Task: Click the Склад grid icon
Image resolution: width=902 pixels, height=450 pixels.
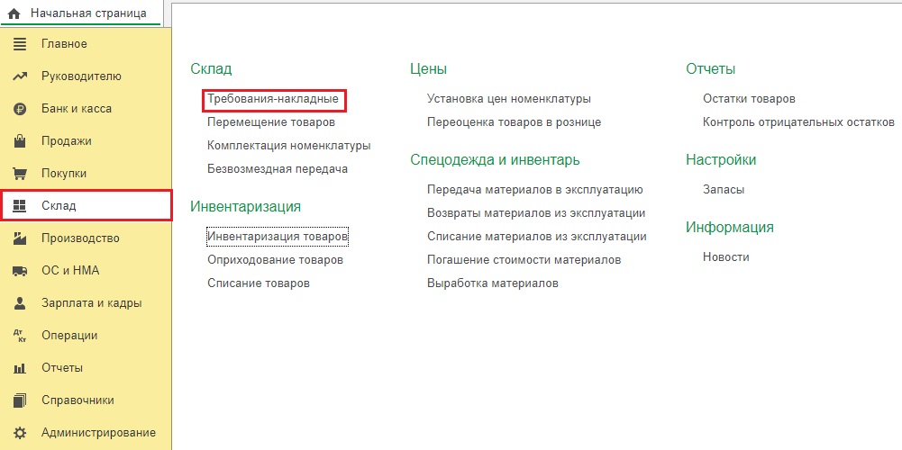Action: (x=20, y=206)
